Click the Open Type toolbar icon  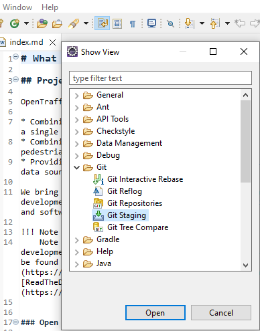(42, 23)
